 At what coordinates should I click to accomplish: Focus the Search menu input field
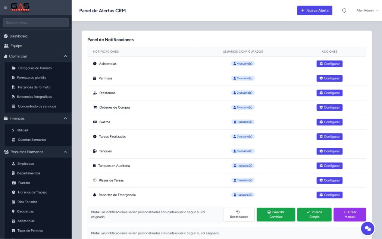[36, 23]
